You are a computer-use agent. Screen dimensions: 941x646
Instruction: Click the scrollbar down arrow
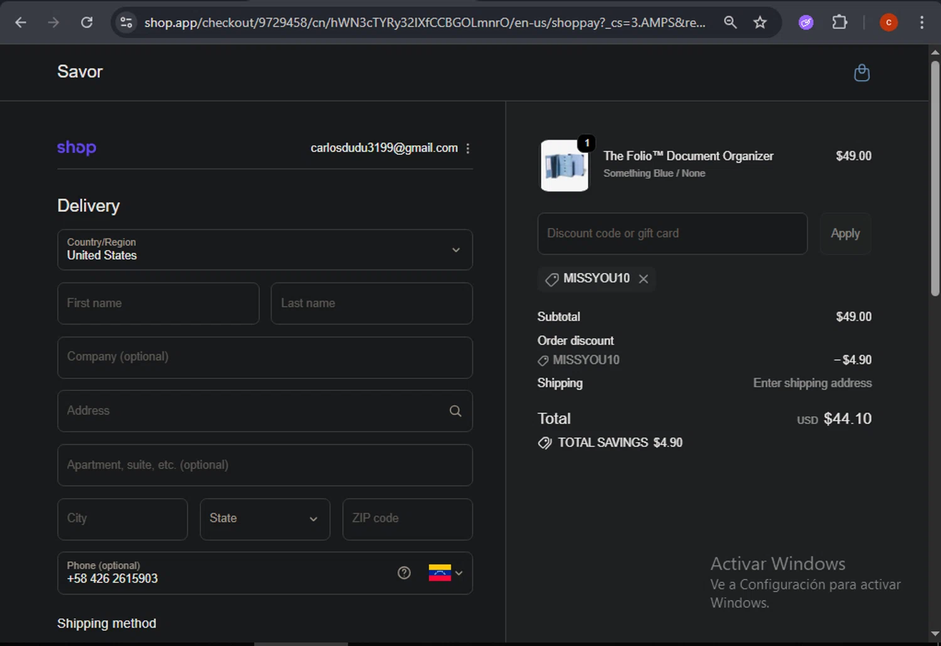click(935, 634)
